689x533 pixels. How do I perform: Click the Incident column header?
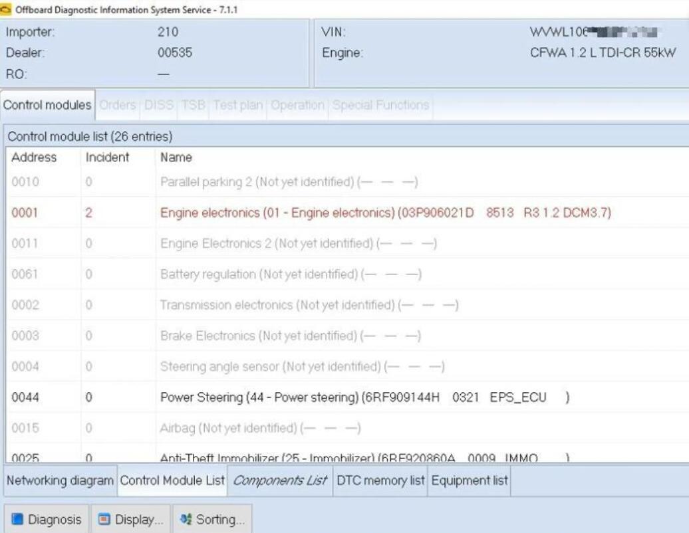(x=105, y=158)
